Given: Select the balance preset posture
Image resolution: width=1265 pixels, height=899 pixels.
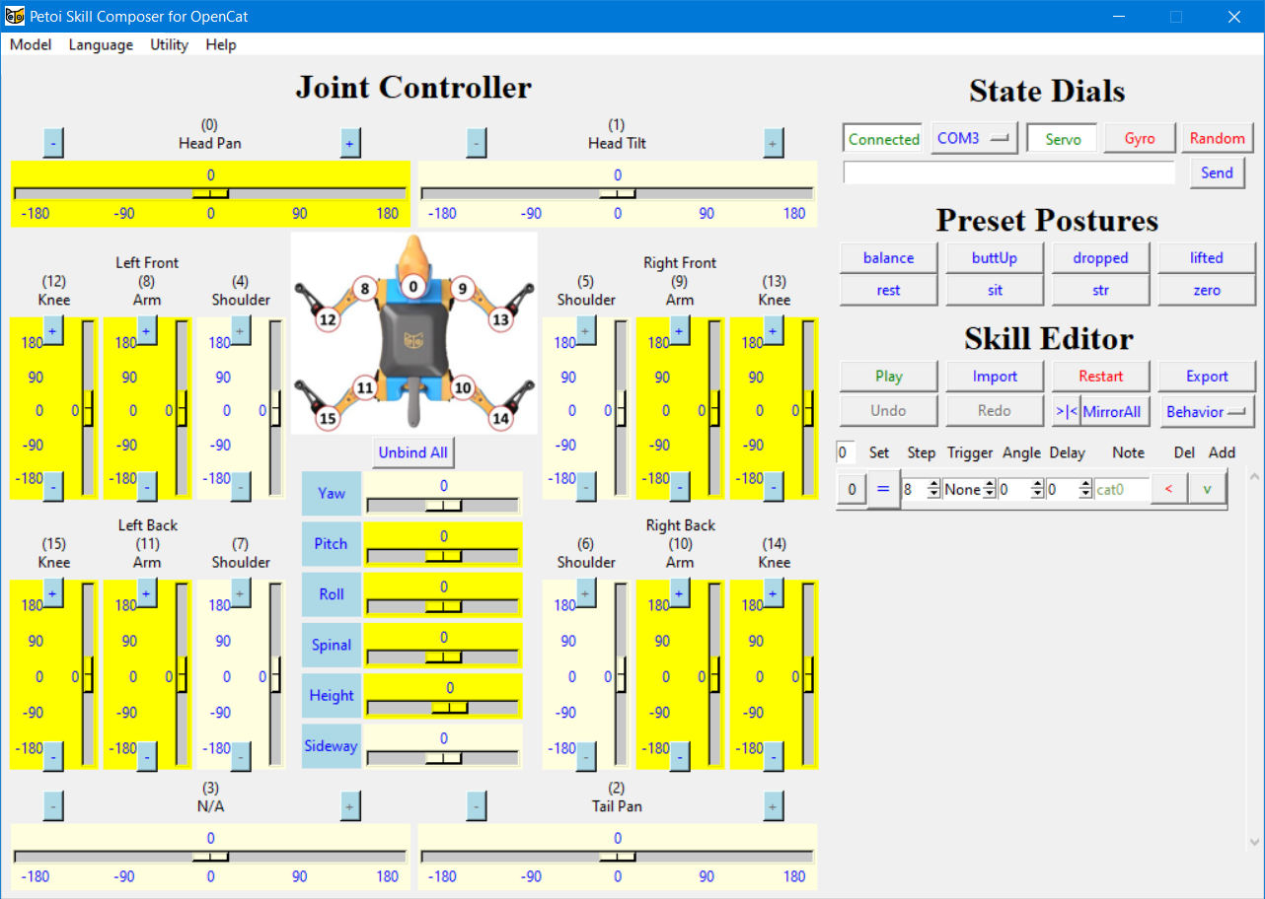Looking at the screenshot, I should coord(888,257).
